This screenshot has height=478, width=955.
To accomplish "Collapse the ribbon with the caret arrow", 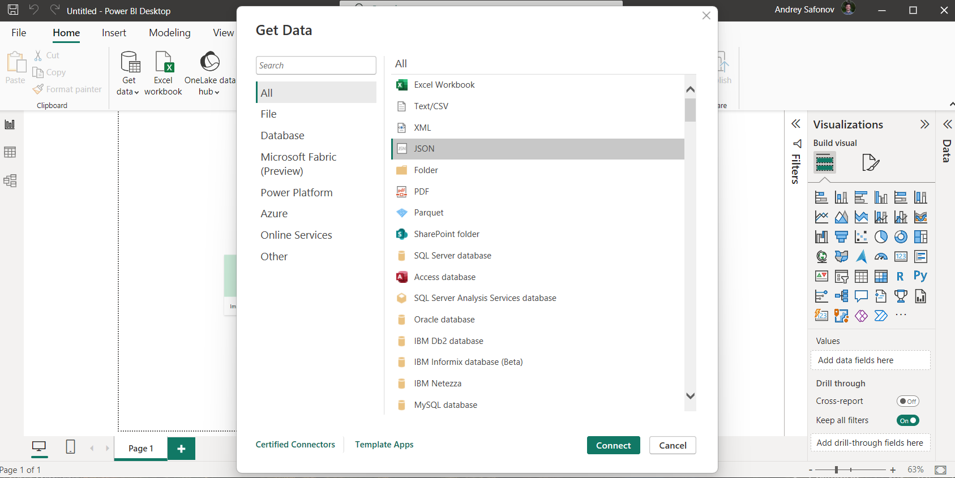I will pyautogui.click(x=951, y=105).
